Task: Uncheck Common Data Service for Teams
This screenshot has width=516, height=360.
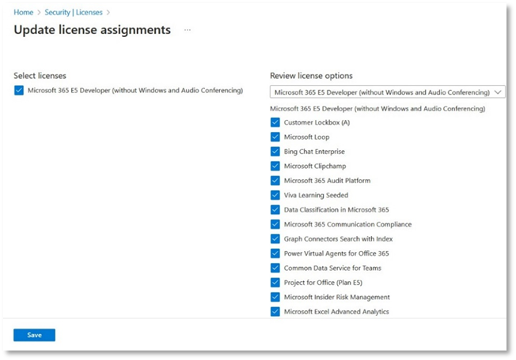Action: [x=275, y=268]
